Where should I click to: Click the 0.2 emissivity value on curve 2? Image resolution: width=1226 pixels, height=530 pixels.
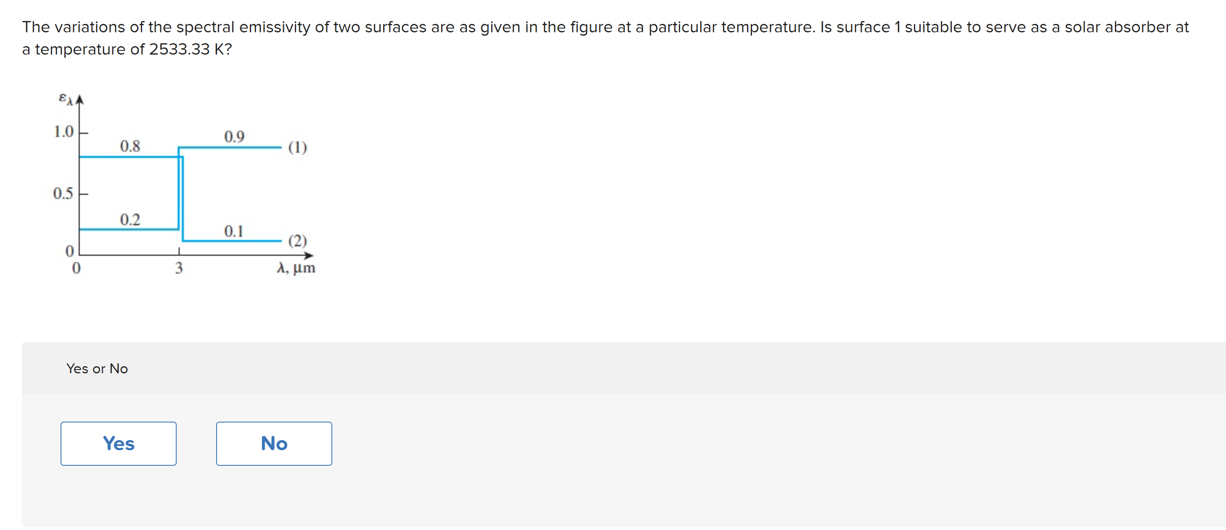[130, 219]
